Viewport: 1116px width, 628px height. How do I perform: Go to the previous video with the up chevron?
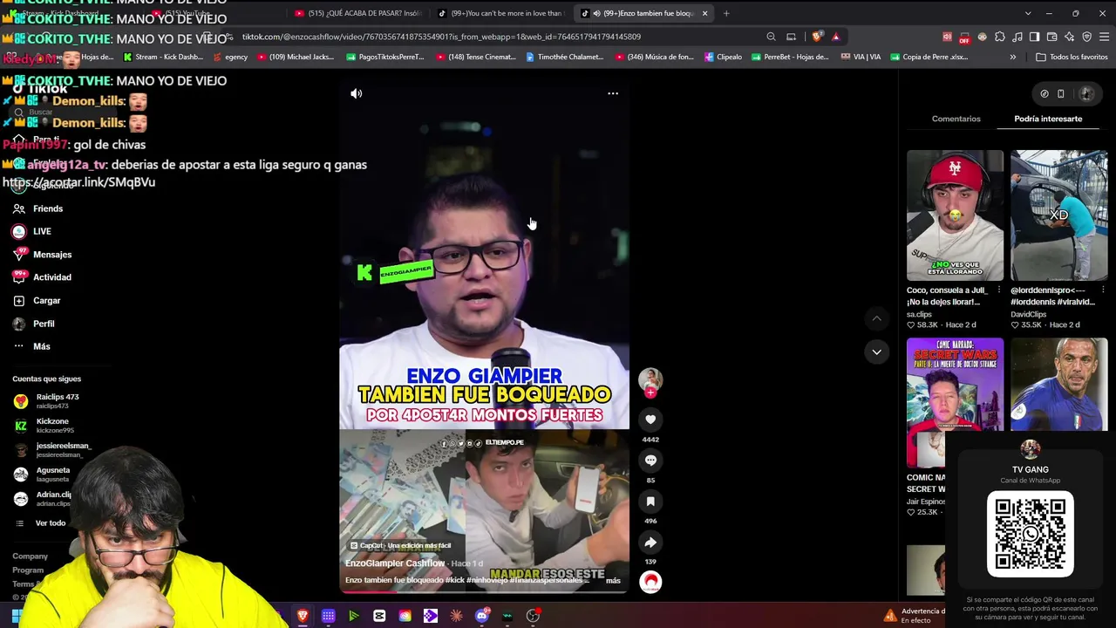876,319
